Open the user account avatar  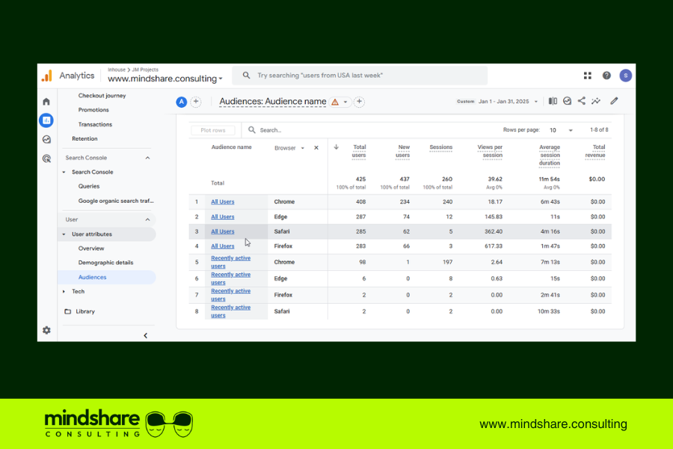point(625,76)
